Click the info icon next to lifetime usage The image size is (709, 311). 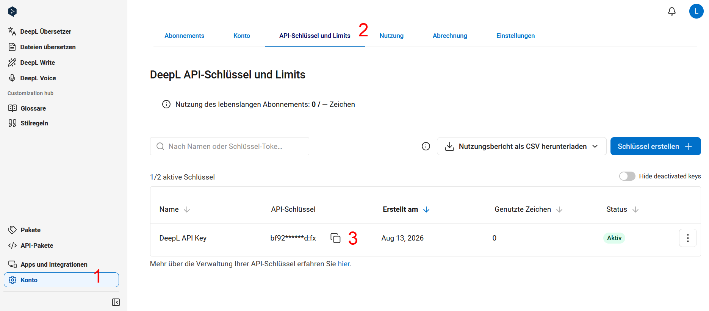pyautogui.click(x=166, y=104)
